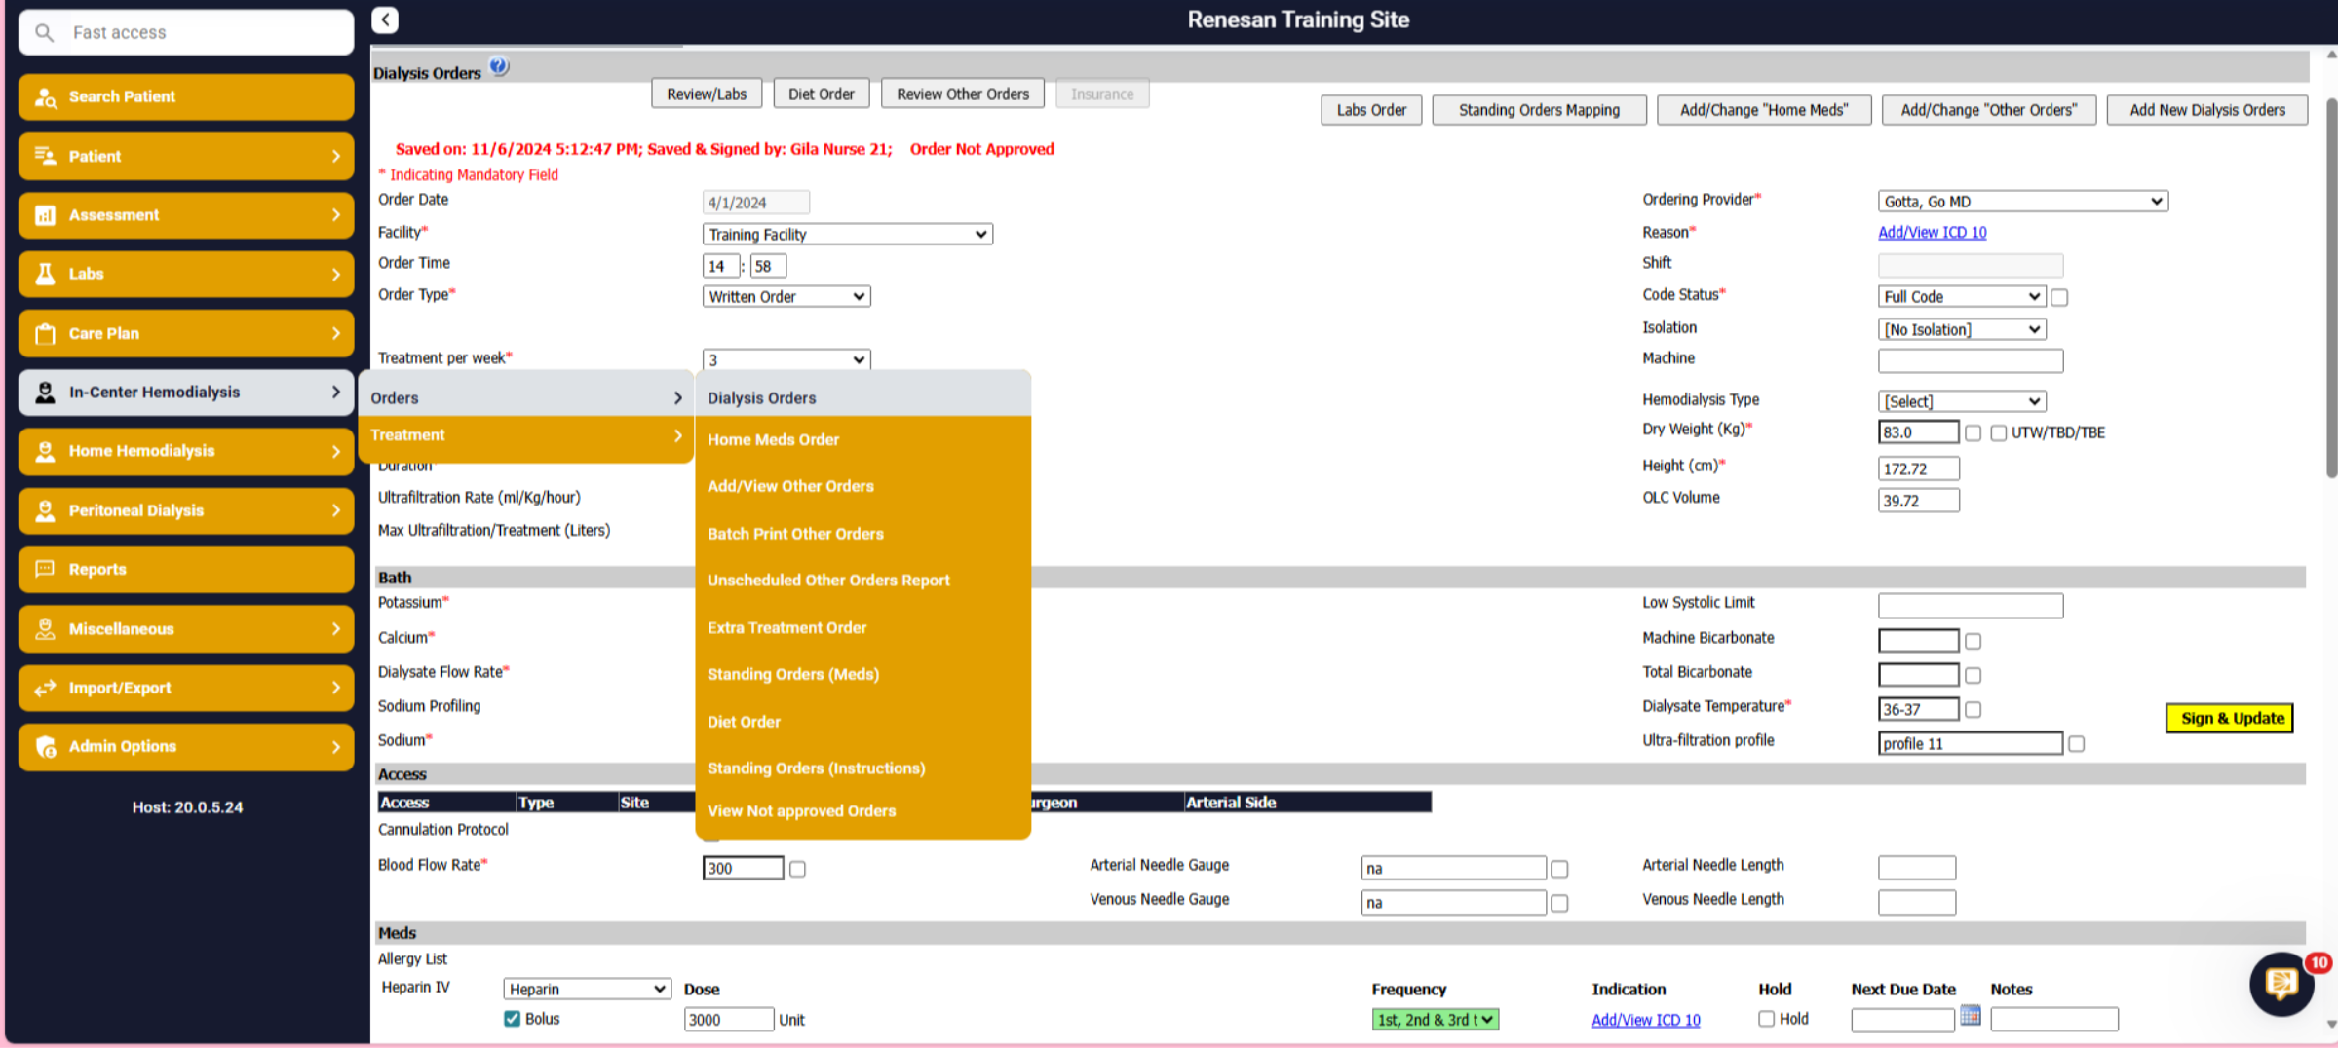Viewport: 2338px width, 1049px height.
Task: Tick the checkbox beside Code Status
Action: pos(2059,297)
